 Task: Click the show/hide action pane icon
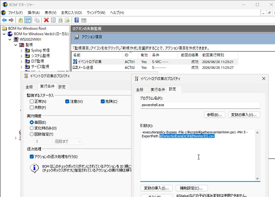pos(84,21)
